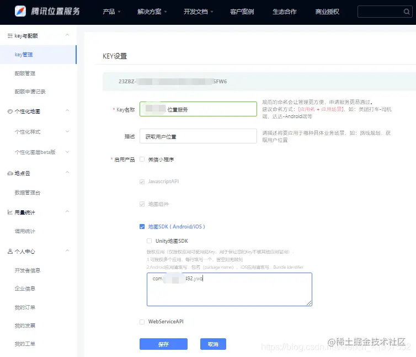Click the 个人中心 user icon
The width and height of the screenshot is (416, 357).
10,251
